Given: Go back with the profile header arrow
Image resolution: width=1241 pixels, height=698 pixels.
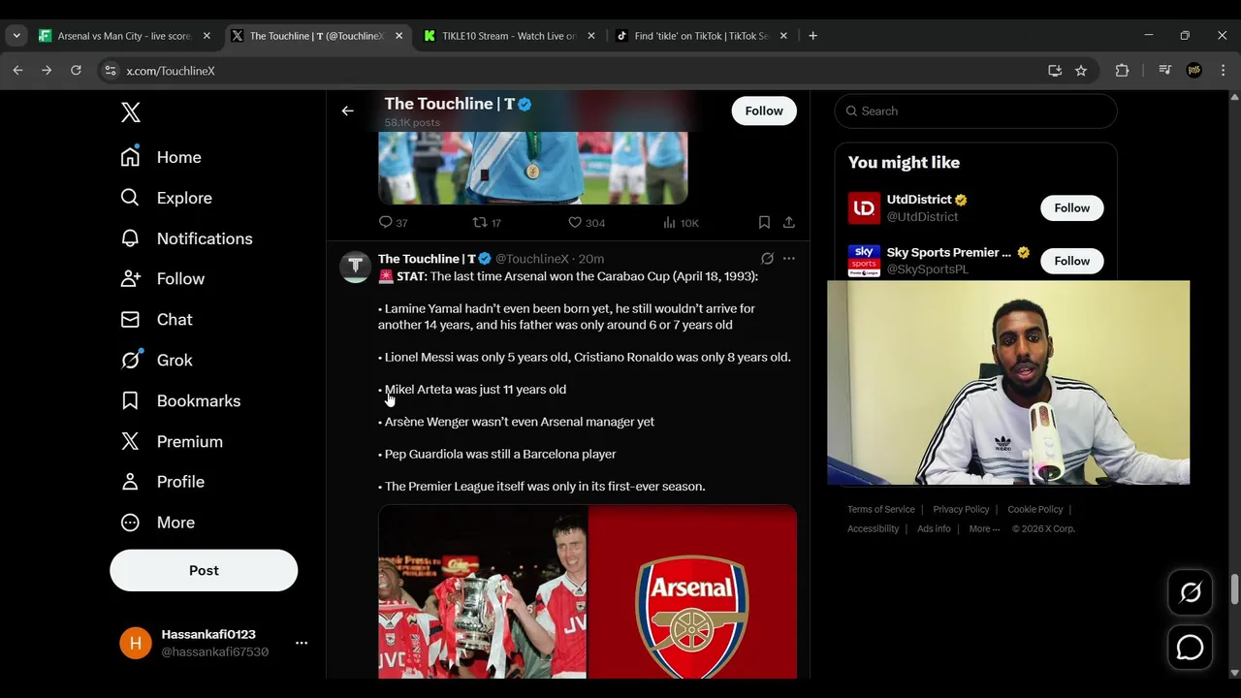Looking at the screenshot, I should (347, 111).
